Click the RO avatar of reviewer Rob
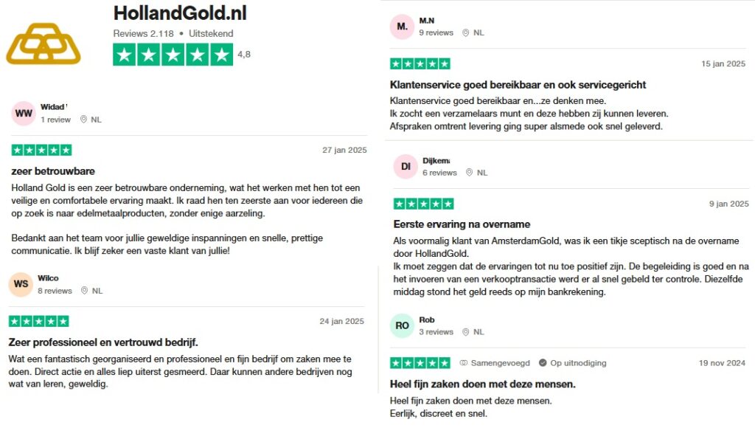 (x=402, y=325)
